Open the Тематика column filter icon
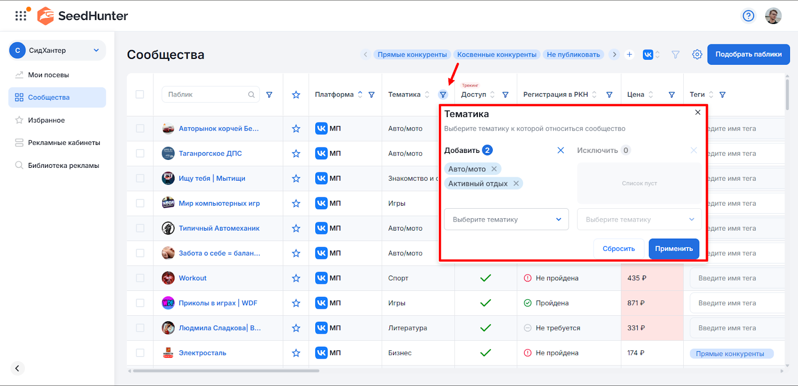 click(443, 95)
